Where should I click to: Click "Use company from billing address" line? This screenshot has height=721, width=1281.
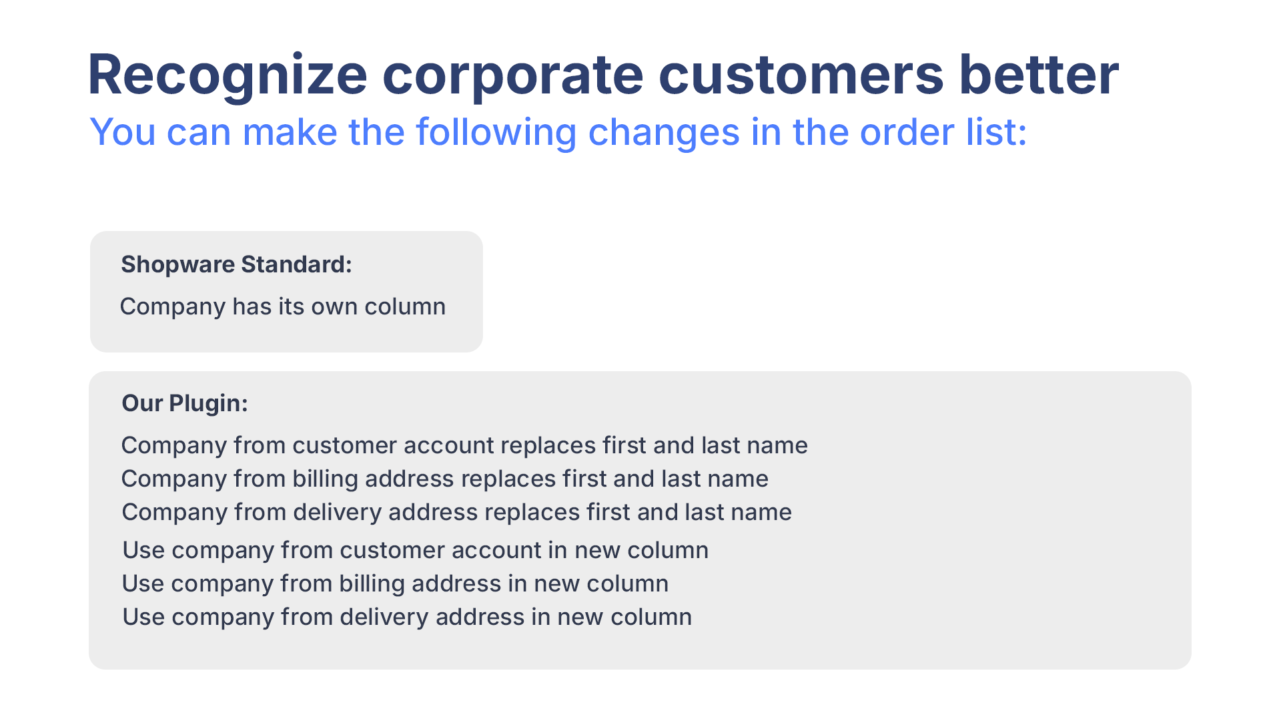[395, 583]
